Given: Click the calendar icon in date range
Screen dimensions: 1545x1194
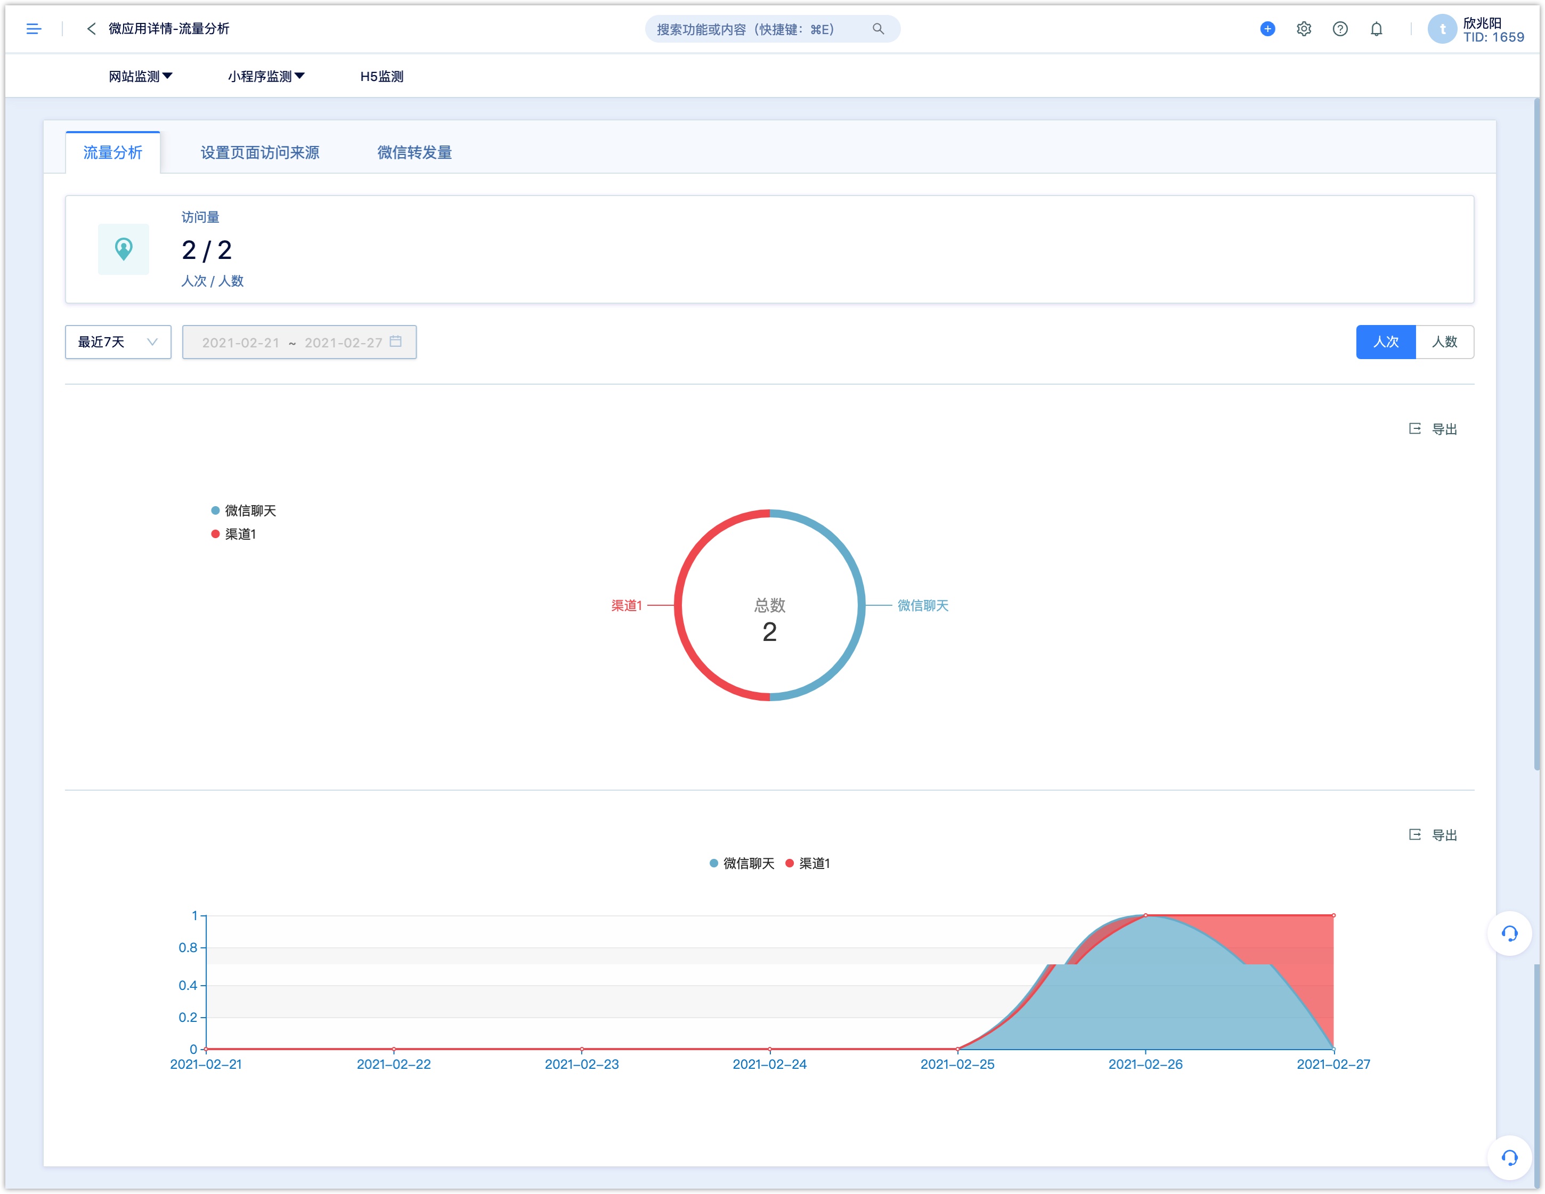Looking at the screenshot, I should pos(395,342).
